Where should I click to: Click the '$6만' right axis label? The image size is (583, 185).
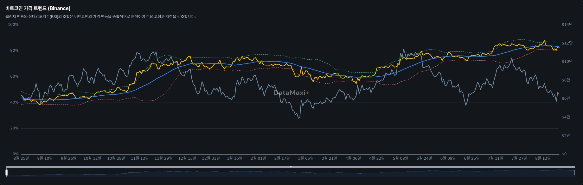pos(566,98)
